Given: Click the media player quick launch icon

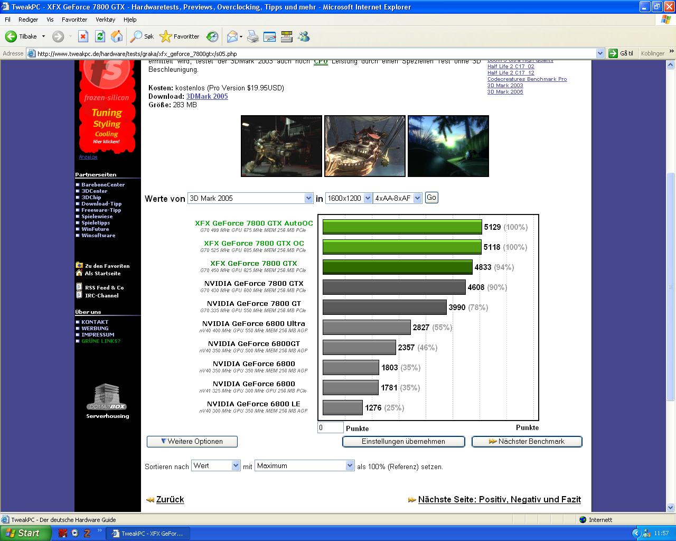Looking at the screenshot, I should [x=75, y=533].
